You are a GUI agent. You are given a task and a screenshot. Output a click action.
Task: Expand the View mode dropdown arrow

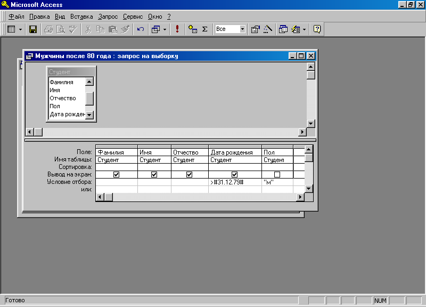click(x=20, y=29)
